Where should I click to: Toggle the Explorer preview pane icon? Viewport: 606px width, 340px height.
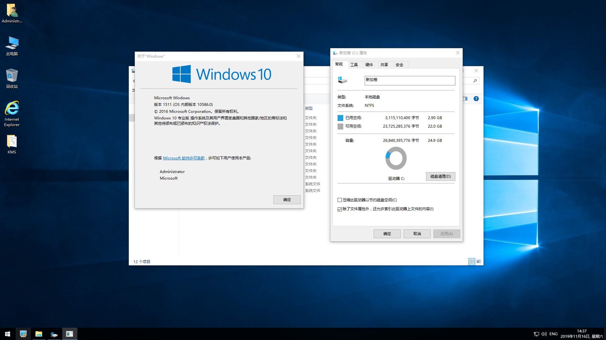click(465, 99)
